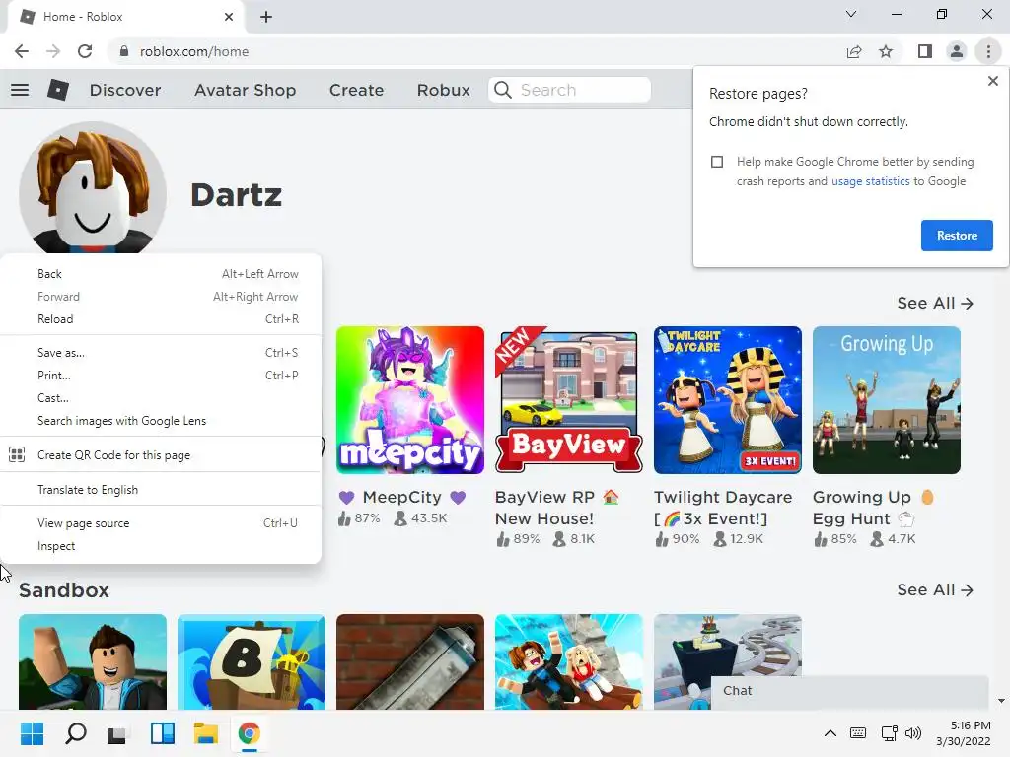Open Chrome profile avatar icon

click(x=957, y=51)
